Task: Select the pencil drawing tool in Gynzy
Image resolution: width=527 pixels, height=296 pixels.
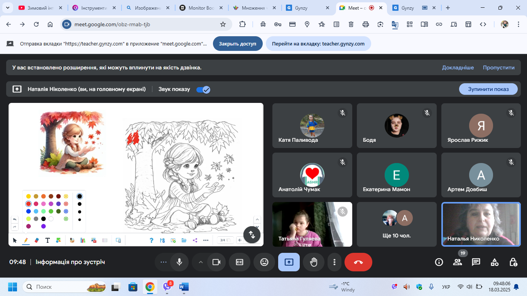Action: [x=26, y=240]
